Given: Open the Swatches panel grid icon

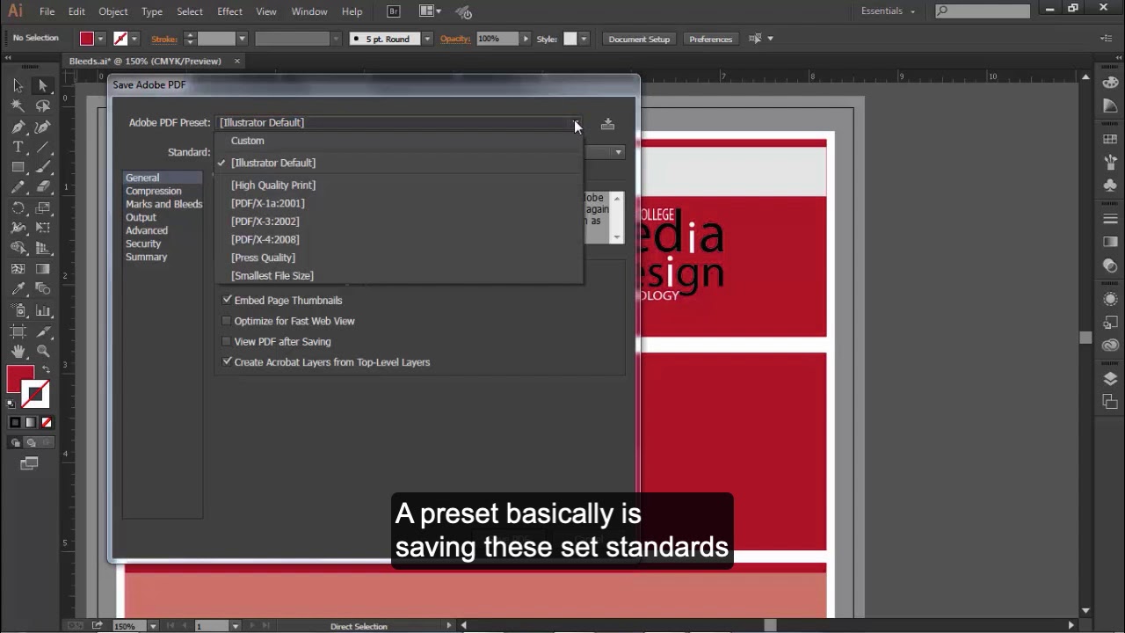Looking at the screenshot, I should 1110,140.
